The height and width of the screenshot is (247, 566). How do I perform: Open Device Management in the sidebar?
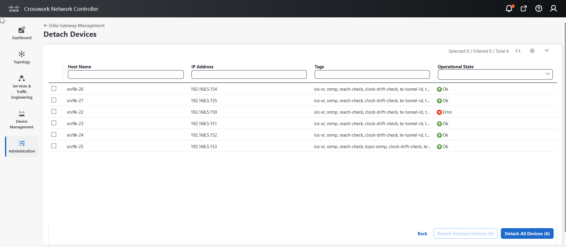click(x=22, y=120)
